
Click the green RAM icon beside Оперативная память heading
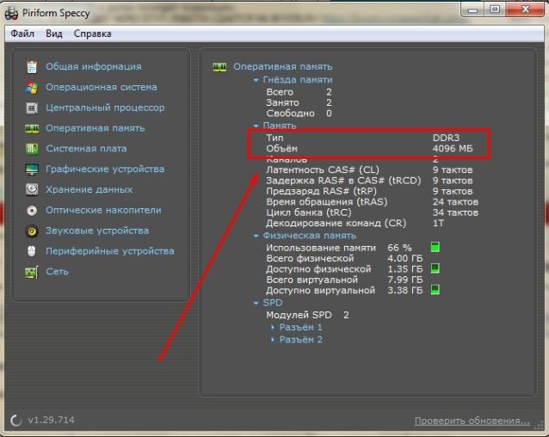[219, 67]
